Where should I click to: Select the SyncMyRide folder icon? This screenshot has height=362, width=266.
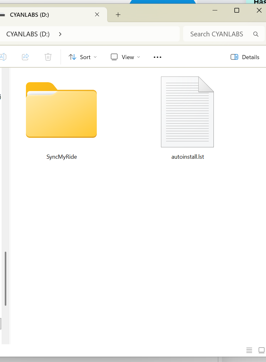(61, 111)
